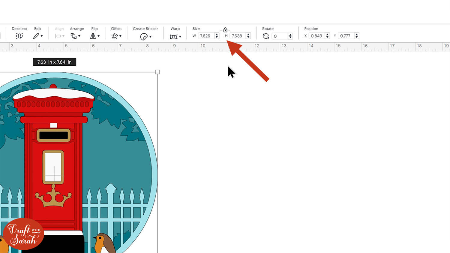Click the height stepper arrows
The image size is (450, 253).
point(248,36)
